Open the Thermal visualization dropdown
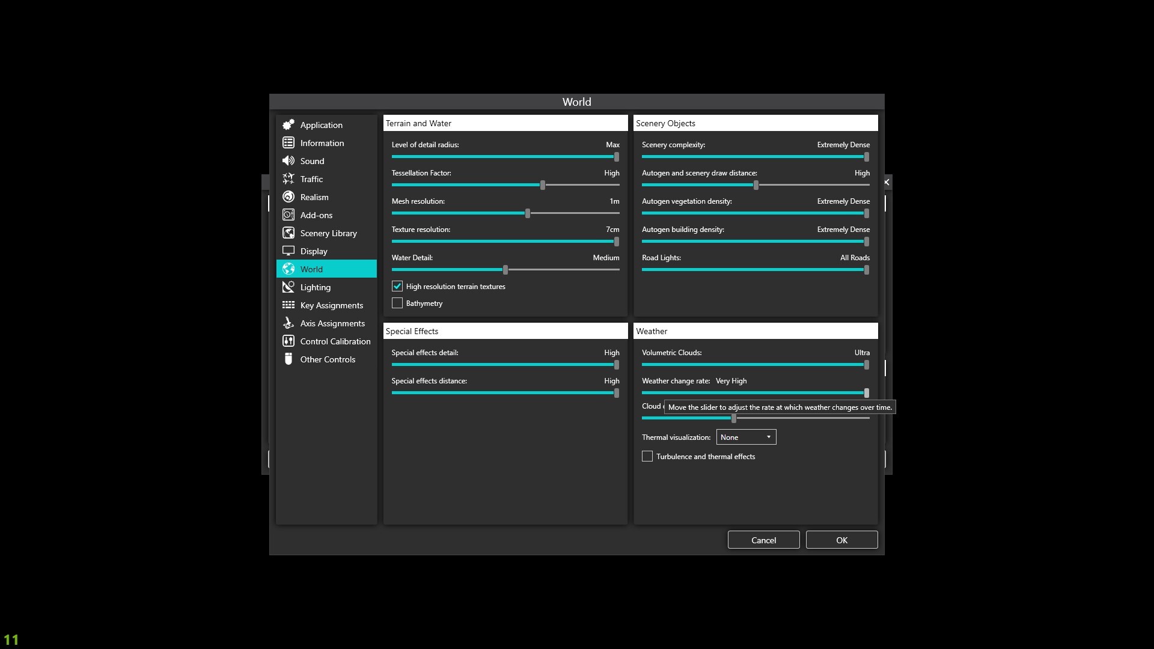Image resolution: width=1154 pixels, height=649 pixels. (746, 437)
